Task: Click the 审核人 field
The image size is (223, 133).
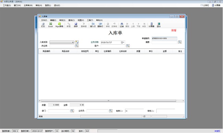Action: click(166, 111)
